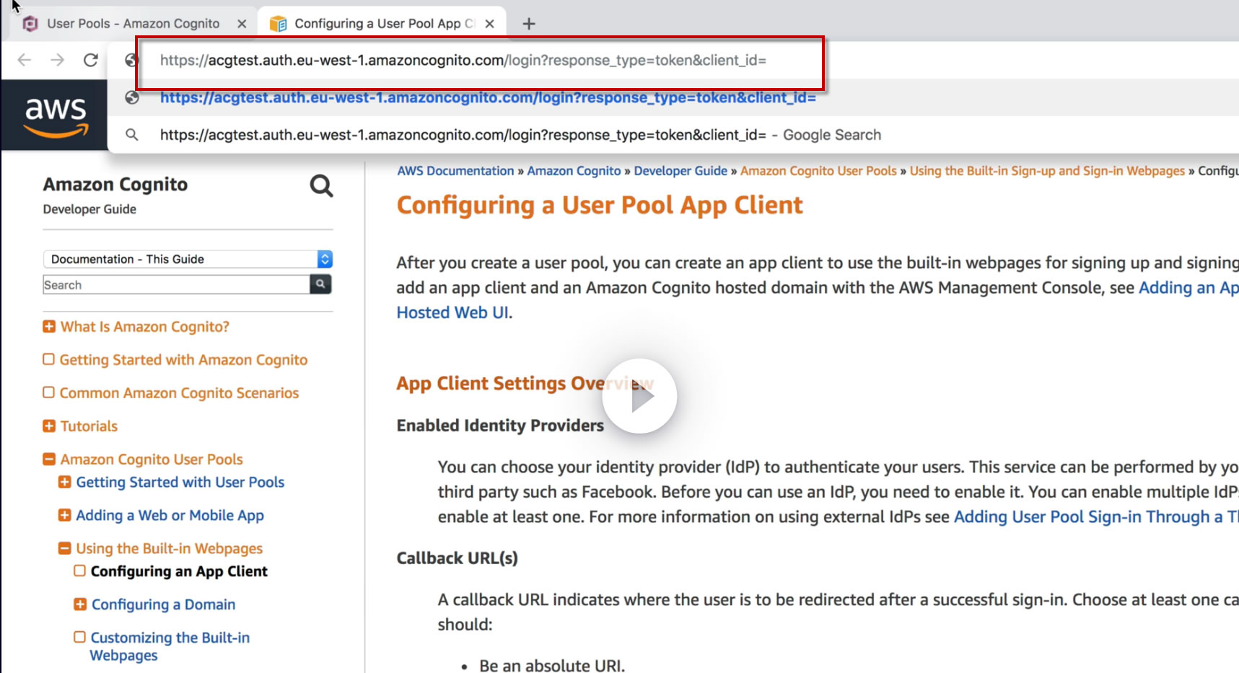1239x673 pixels.
Task: Go back using the browser back arrow
Action: 25,60
